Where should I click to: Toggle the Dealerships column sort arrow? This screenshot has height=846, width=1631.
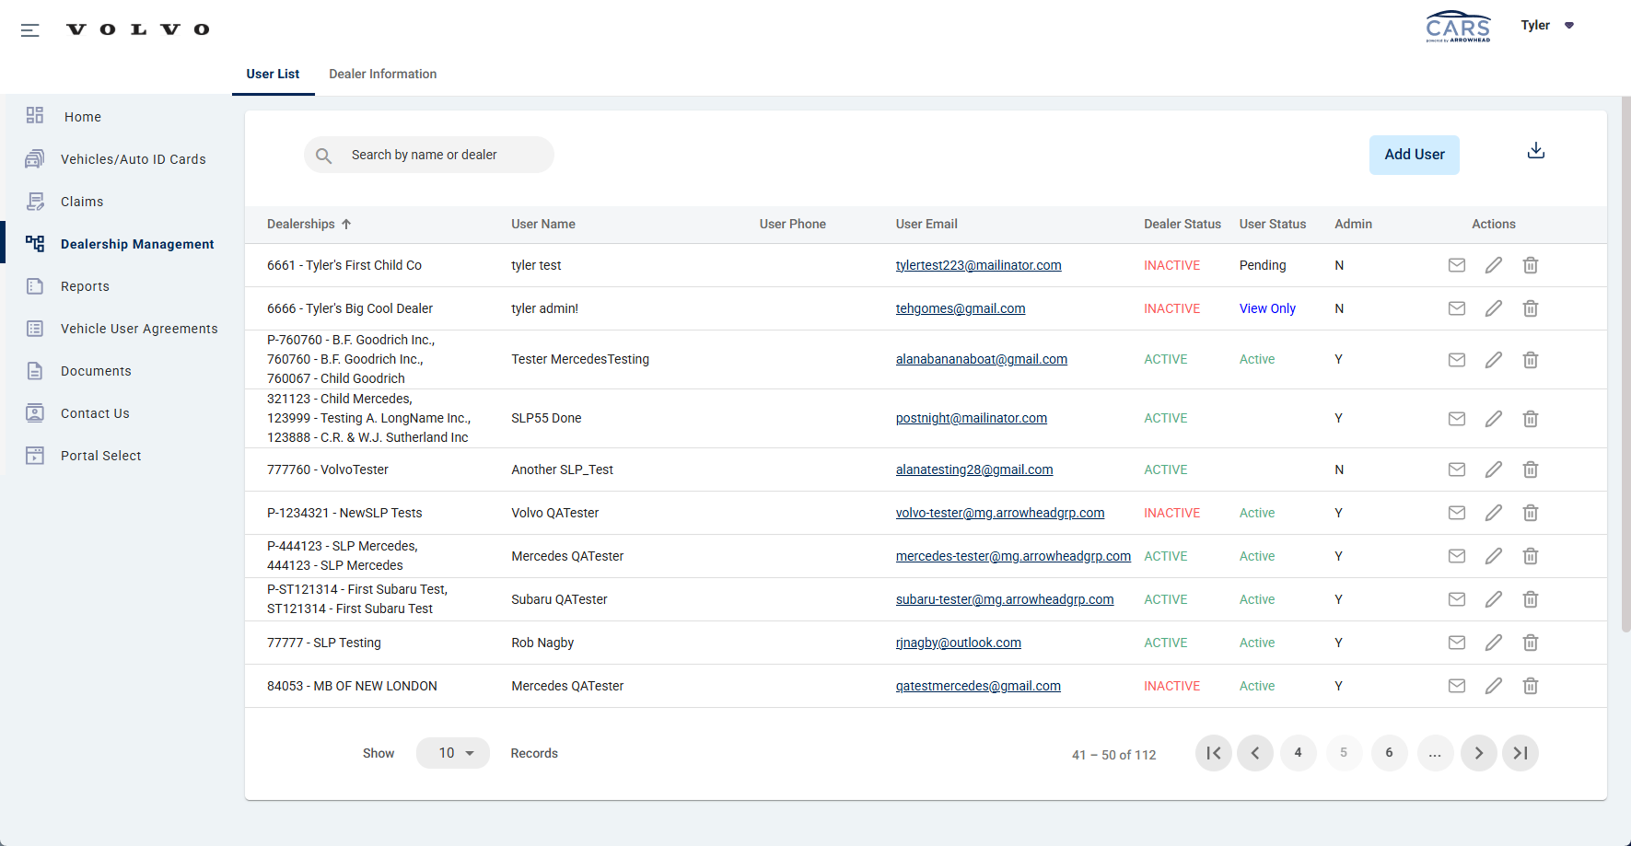348,224
